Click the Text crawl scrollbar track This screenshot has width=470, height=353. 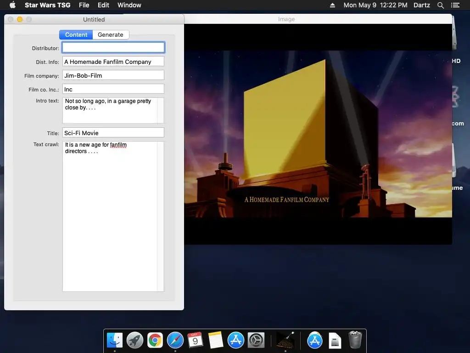click(x=161, y=216)
